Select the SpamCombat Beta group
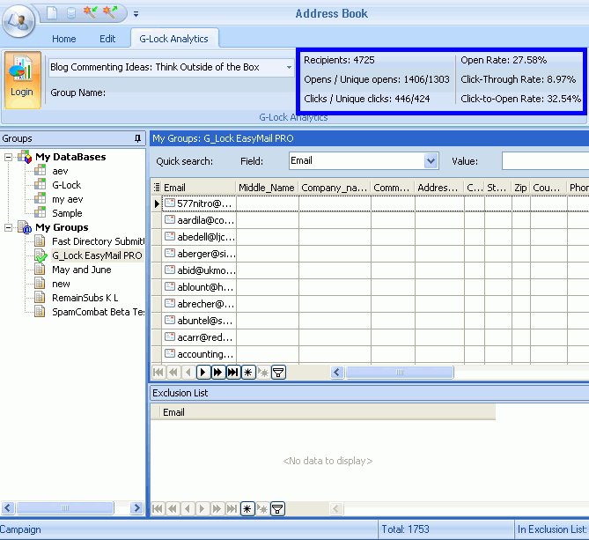Screen dimensions: 589x540 [98, 312]
